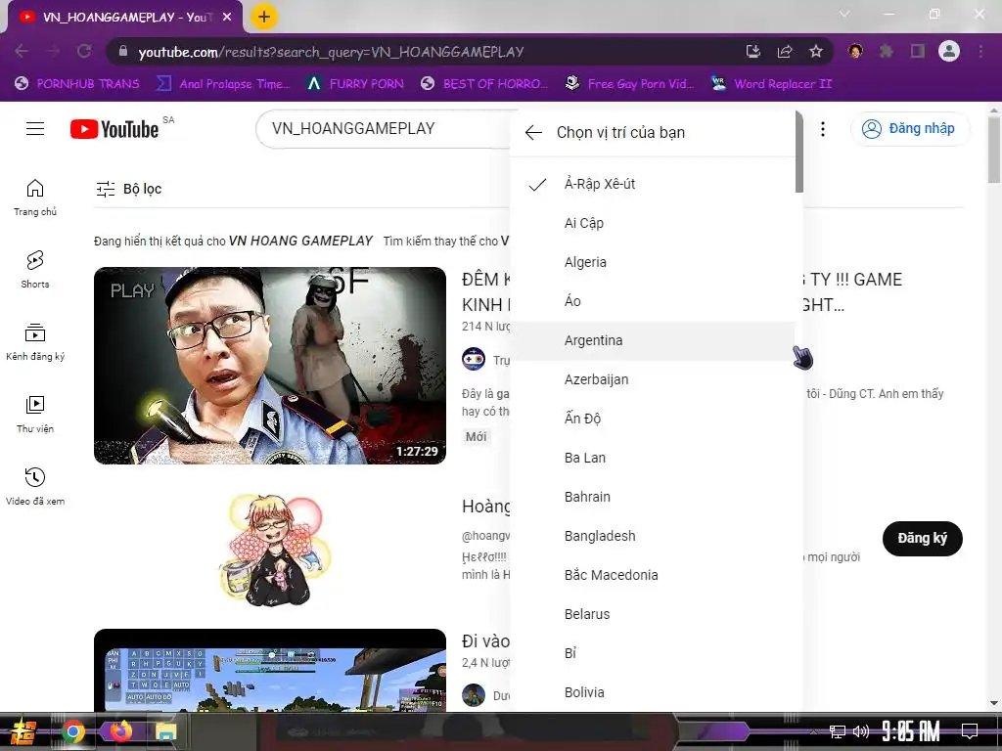The image size is (1002, 751).
Task: Click the Start button on the taskbar
Action: (22, 731)
